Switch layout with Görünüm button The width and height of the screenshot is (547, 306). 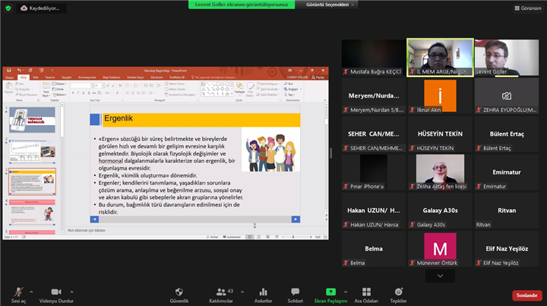pos(526,8)
